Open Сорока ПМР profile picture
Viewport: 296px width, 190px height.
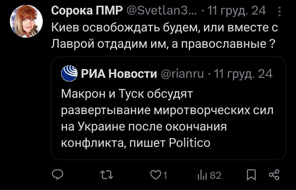coord(26,21)
